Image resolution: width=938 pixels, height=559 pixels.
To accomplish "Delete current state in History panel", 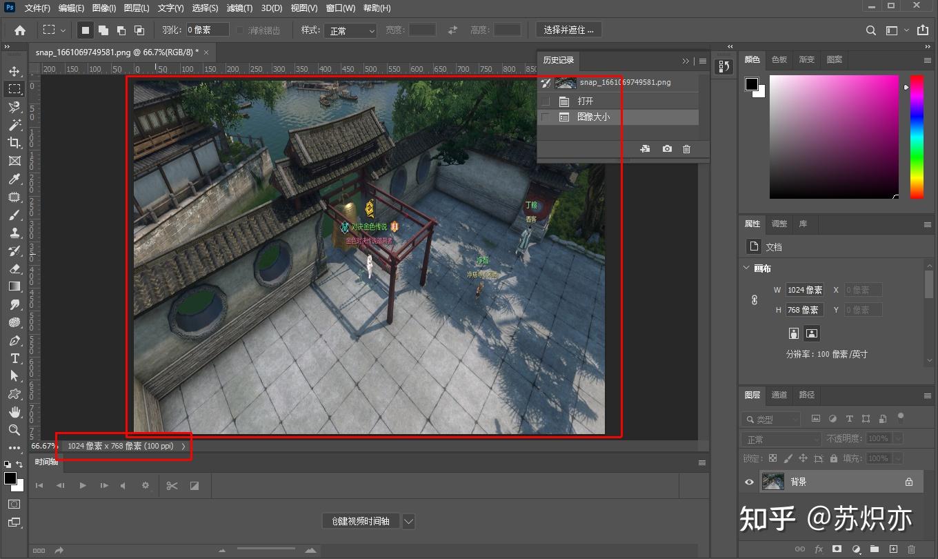I will pyautogui.click(x=686, y=149).
